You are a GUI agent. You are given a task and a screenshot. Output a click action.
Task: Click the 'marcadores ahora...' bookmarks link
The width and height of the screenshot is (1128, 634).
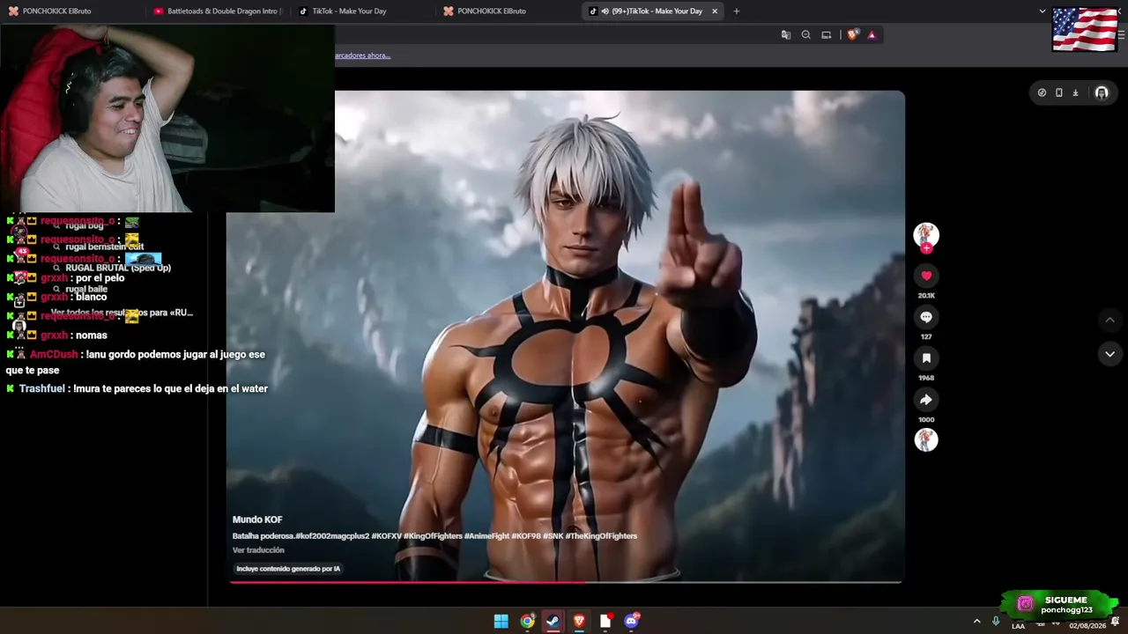[362, 55]
